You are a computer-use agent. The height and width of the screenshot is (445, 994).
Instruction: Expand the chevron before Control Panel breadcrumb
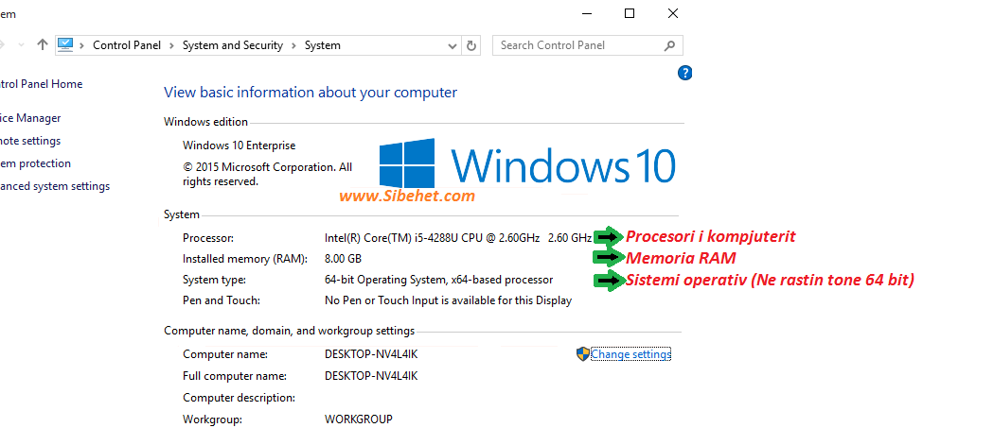(82, 45)
